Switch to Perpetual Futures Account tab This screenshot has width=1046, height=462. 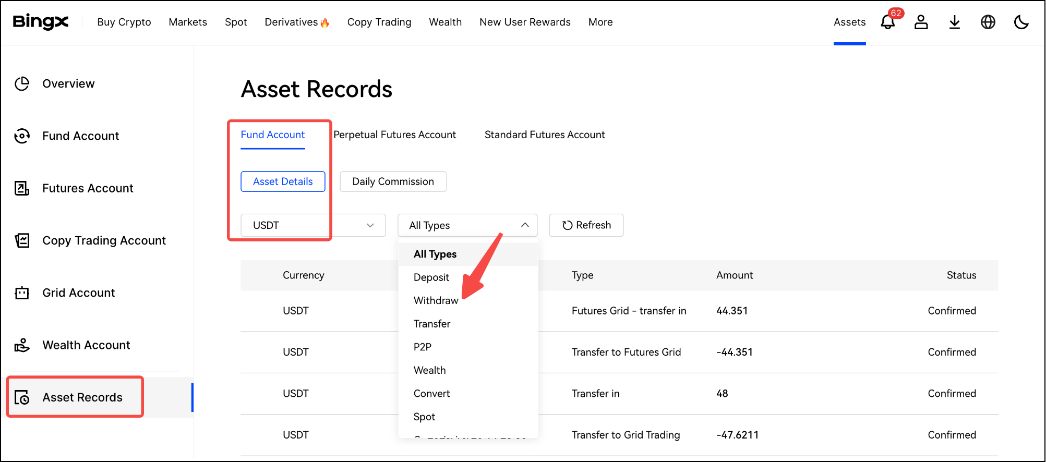pos(394,135)
